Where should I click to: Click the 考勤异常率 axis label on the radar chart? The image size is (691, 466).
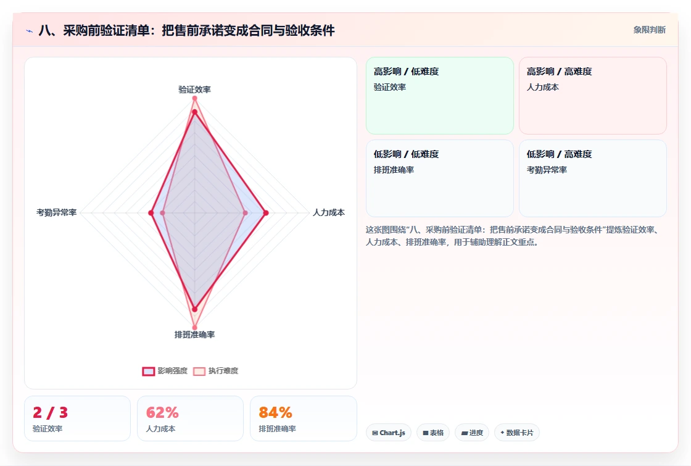tap(56, 212)
